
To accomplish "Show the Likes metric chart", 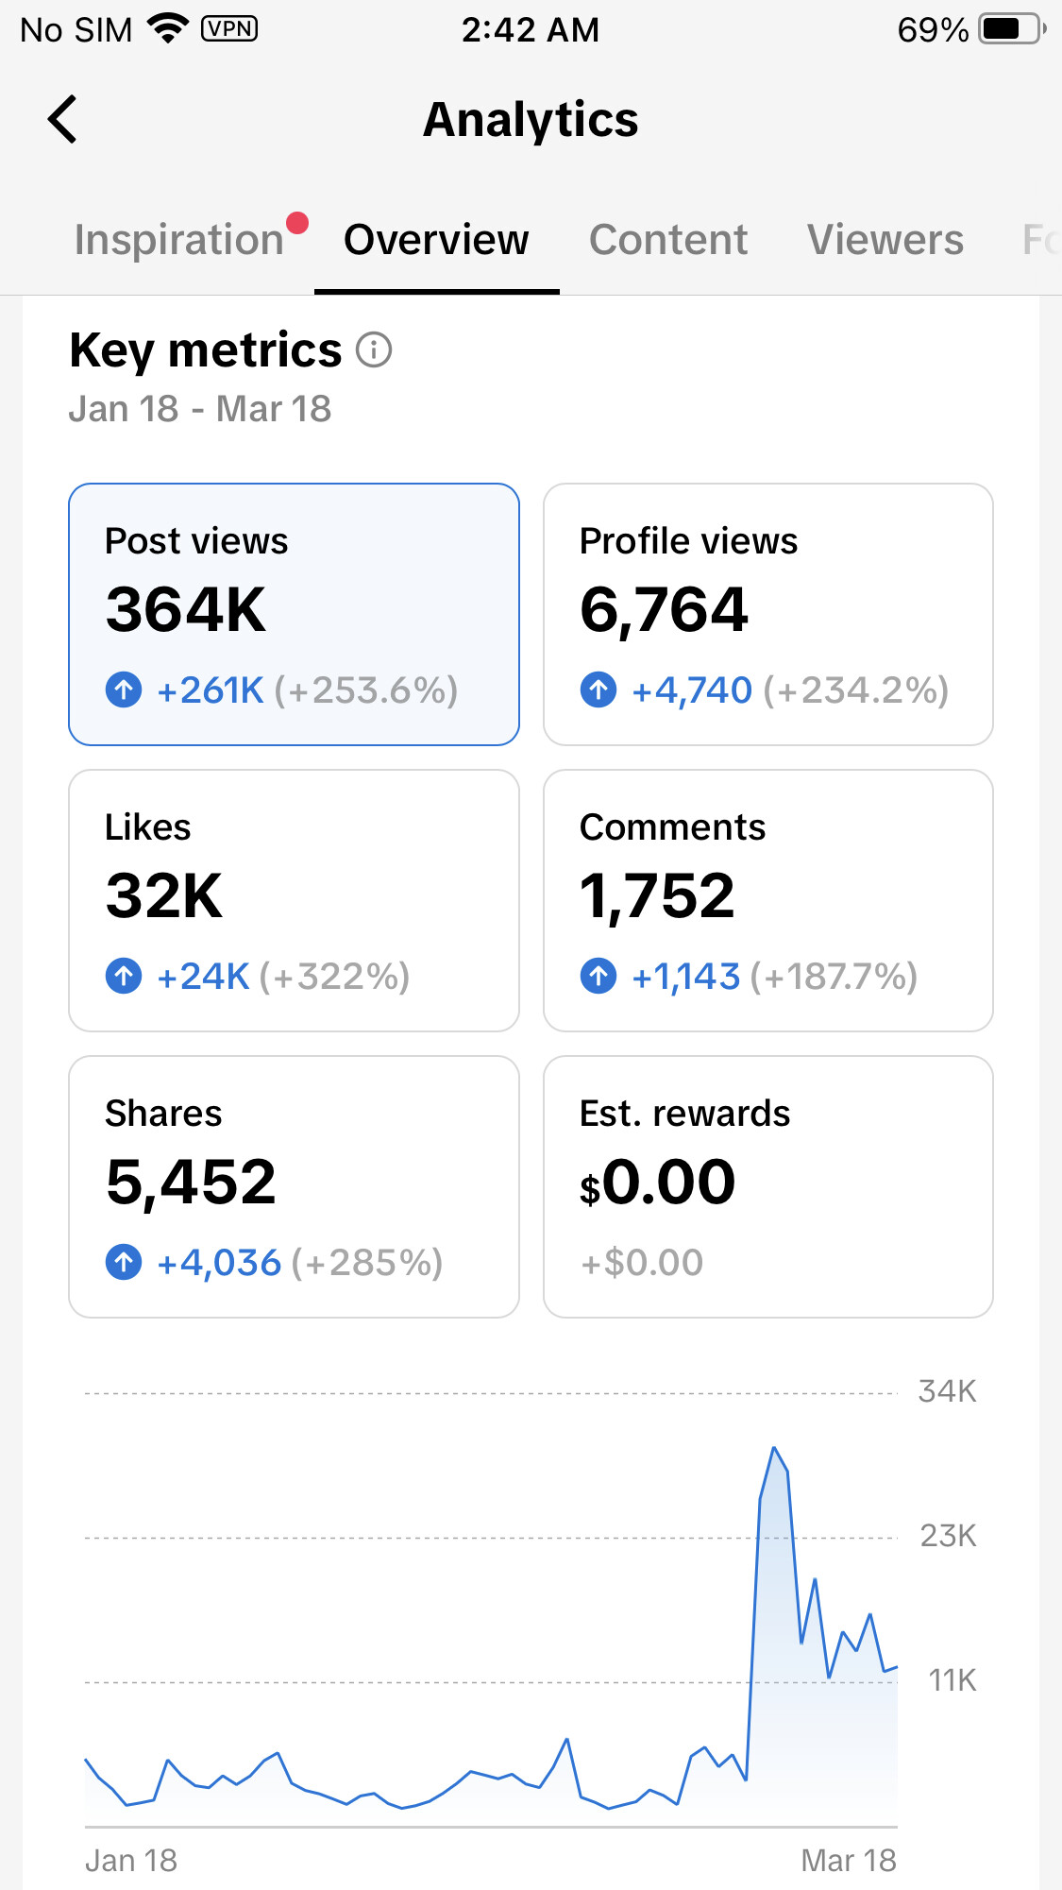I will pyautogui.click(x=294, y=900).
